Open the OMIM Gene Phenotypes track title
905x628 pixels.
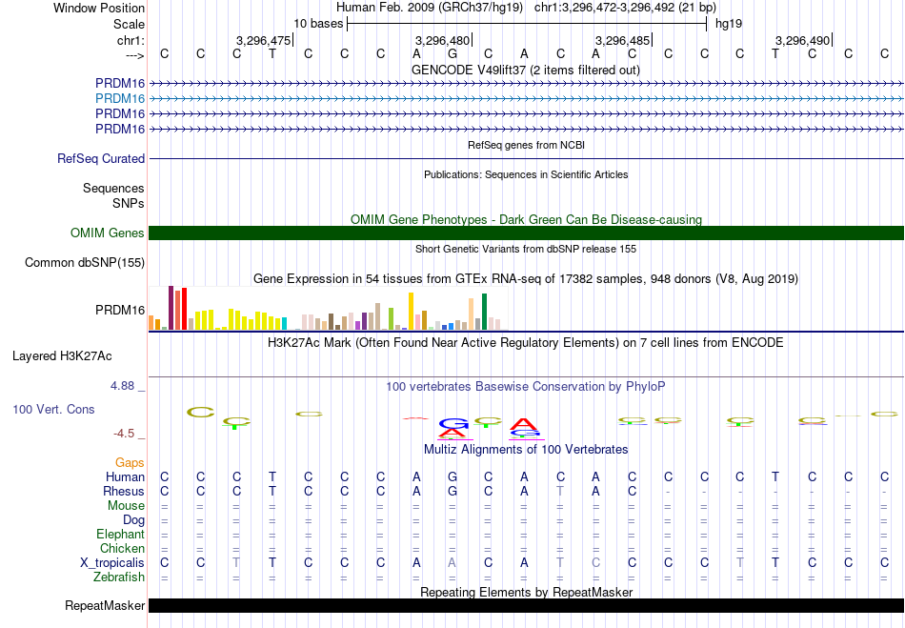[x=526, y=219]
